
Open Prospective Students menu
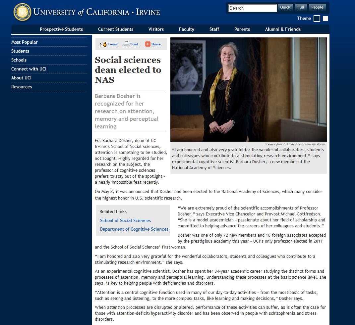point(61,29)
